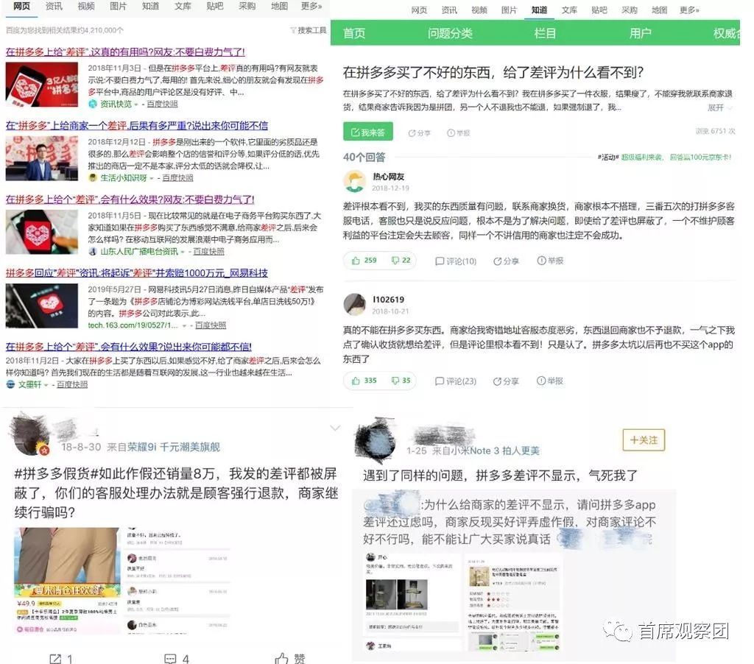Select 知道 tab in right page top nav

pos(539,10)
